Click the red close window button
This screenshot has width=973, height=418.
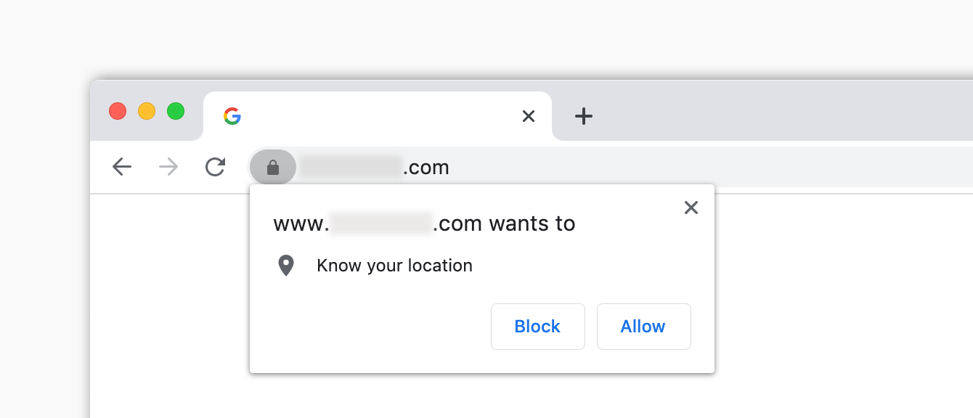coord(118,111)
